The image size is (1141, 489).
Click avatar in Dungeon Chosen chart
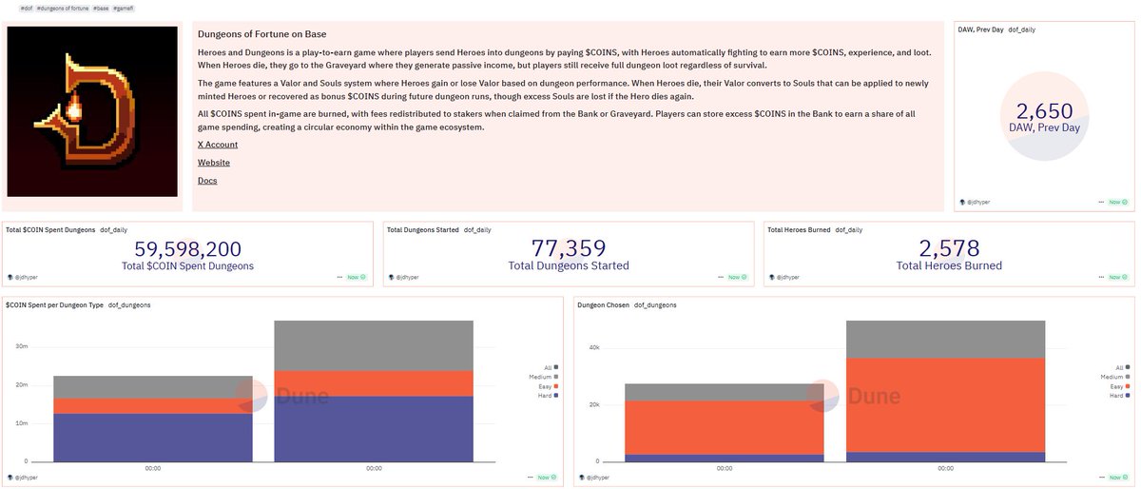582,477
